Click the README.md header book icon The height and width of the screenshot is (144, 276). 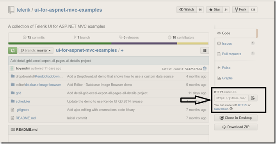click(x=12, y=130)
